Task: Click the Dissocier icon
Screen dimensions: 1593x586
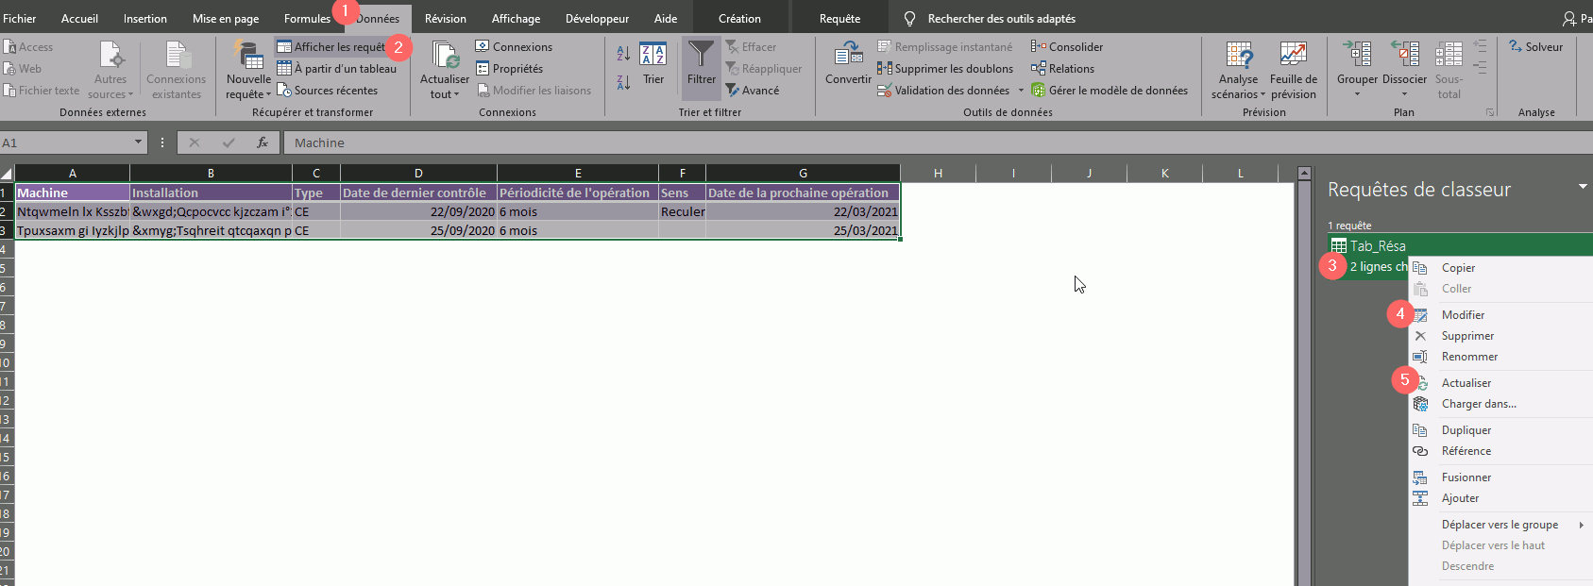Action: coord(1404,56)
